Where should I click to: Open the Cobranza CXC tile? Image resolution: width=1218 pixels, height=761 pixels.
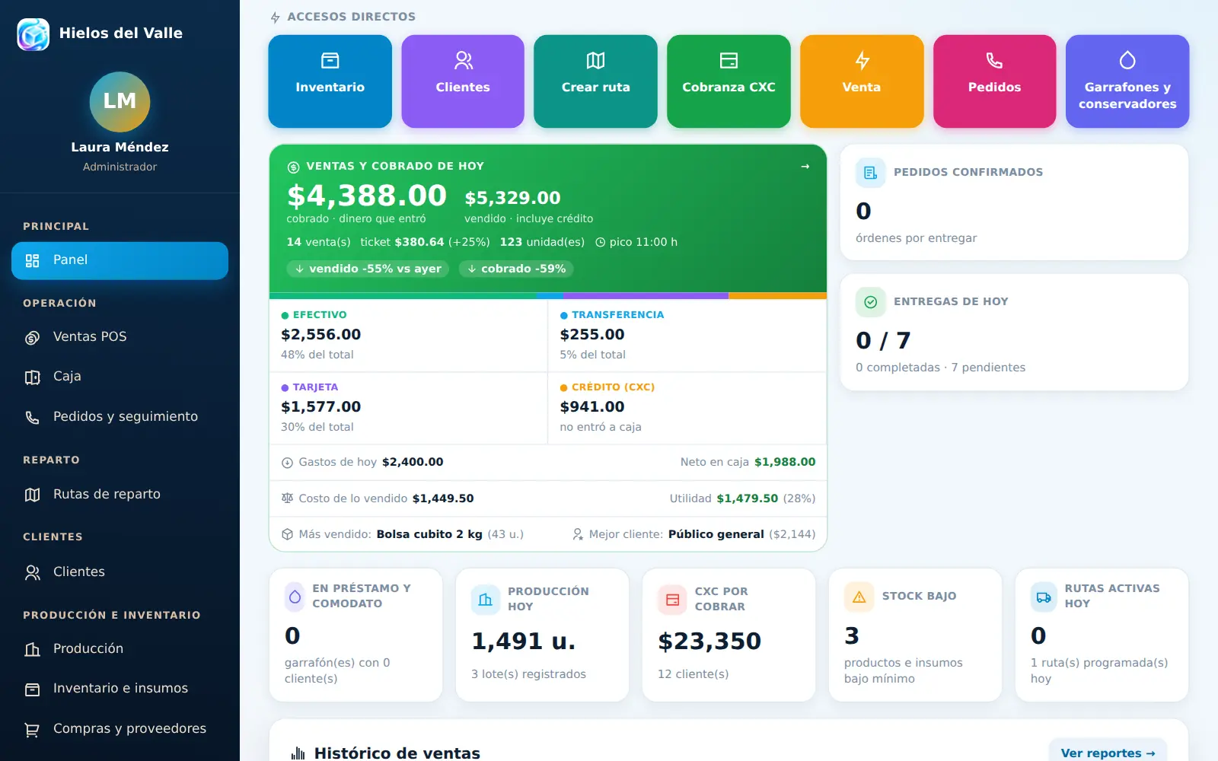click(x=729, y=81)
